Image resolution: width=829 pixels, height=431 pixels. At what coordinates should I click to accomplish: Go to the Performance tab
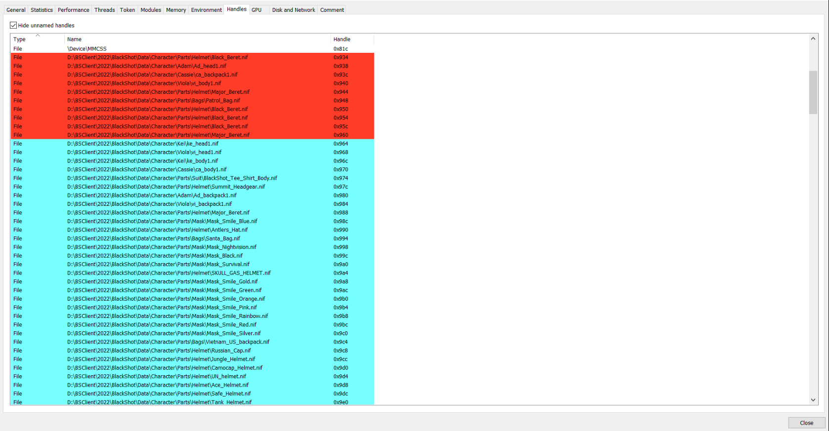click(x=74, y=10)
